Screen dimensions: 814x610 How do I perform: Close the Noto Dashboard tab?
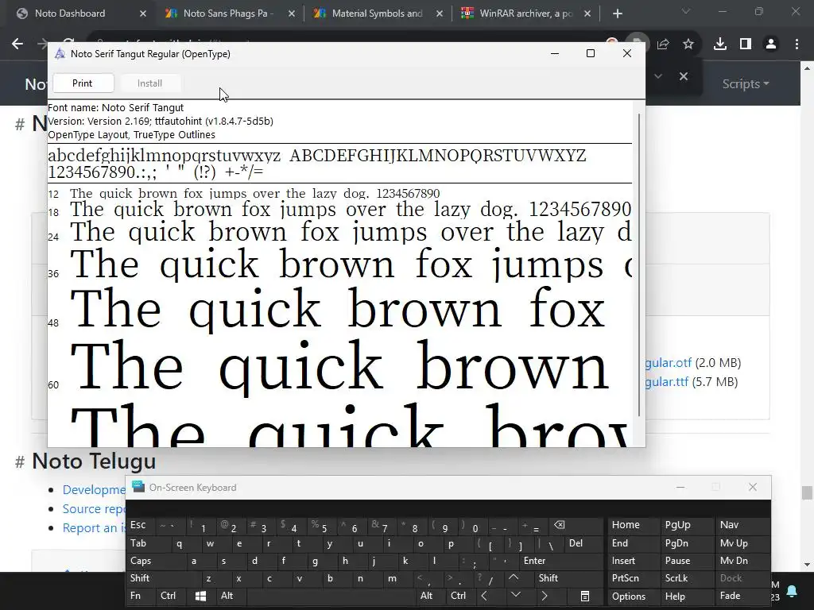click(x=143, y=14)
